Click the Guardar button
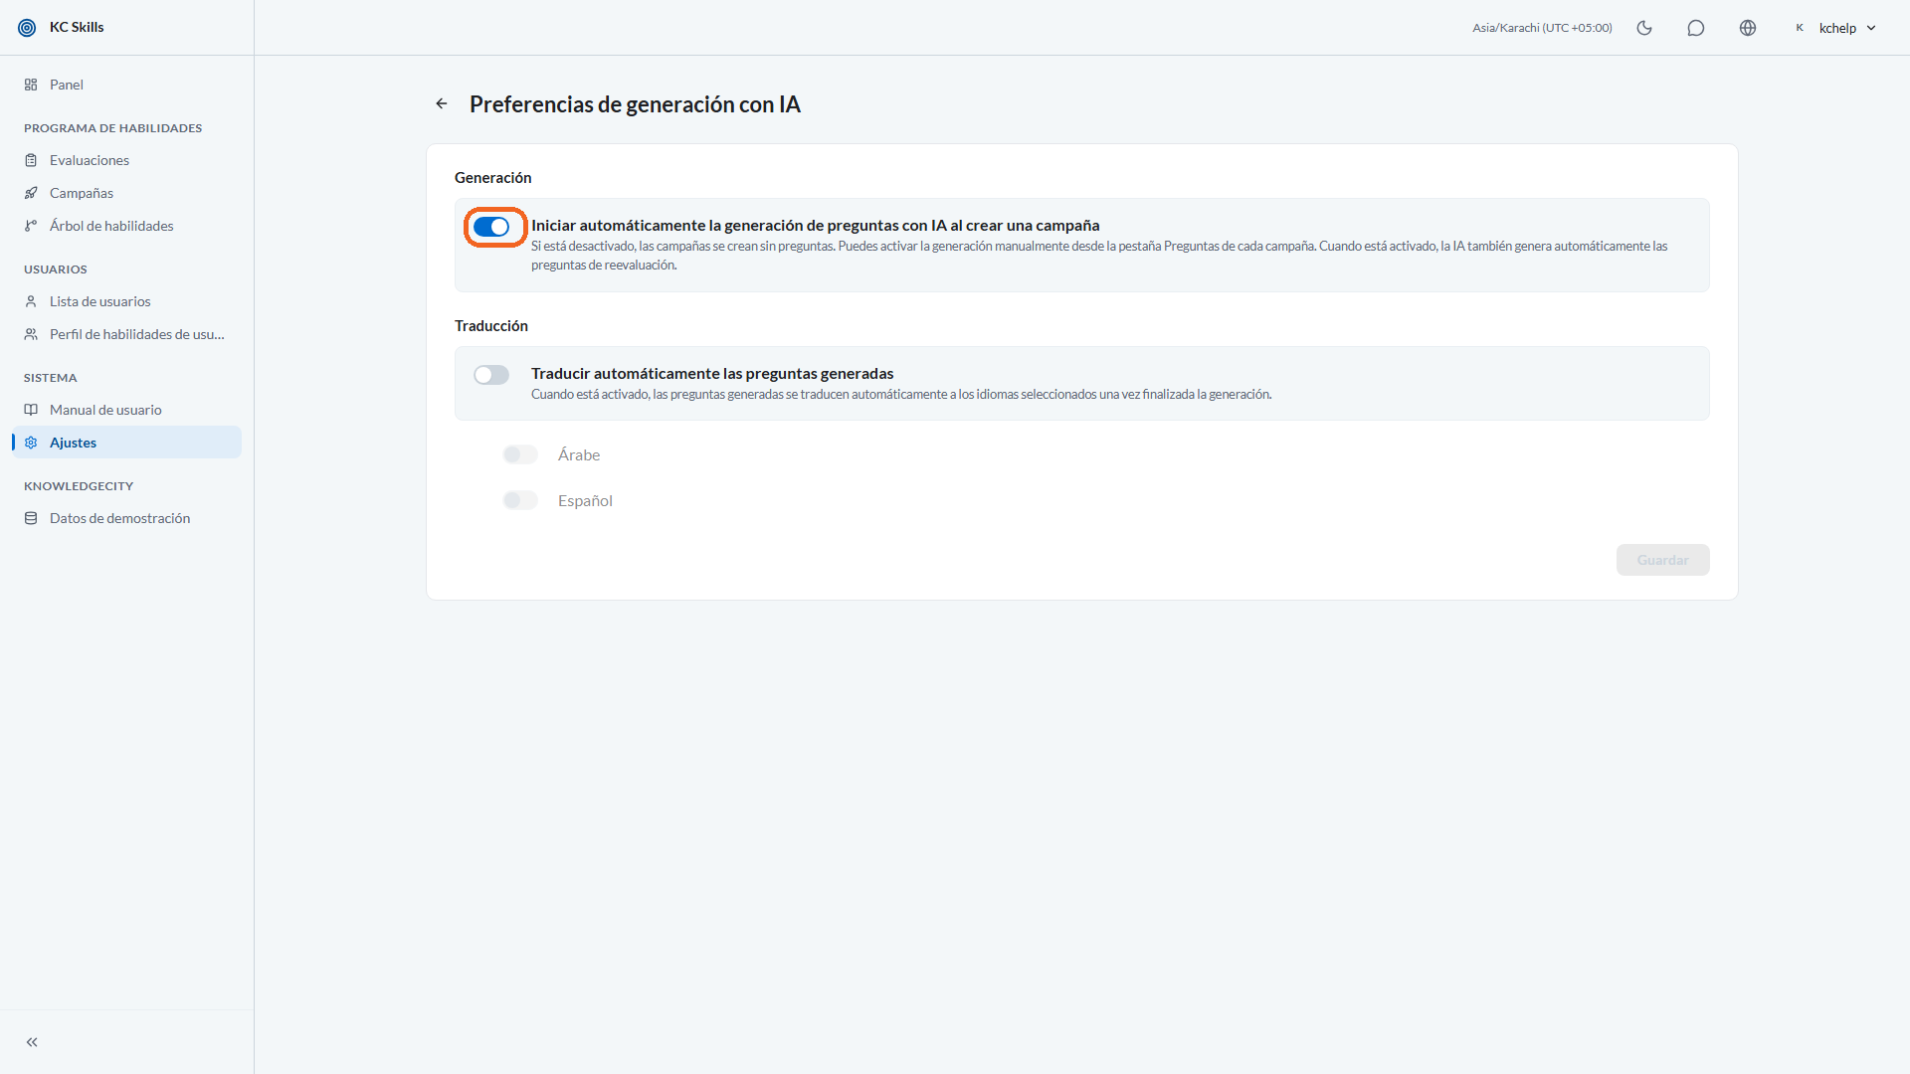The width and height of the screenshot is (1910, 1074). click(x=1662, y=560)
